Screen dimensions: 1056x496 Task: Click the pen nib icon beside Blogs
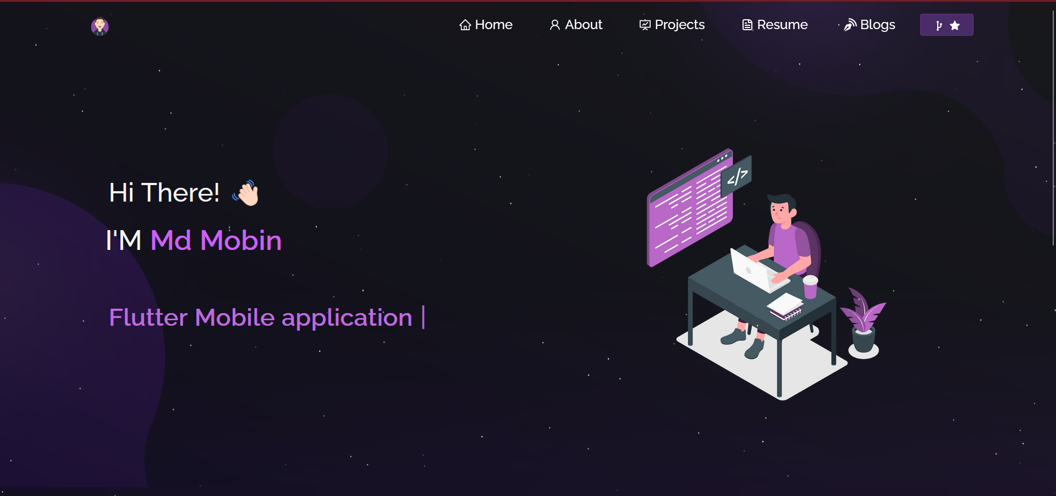pyautogui.click(x=850, y=25)
